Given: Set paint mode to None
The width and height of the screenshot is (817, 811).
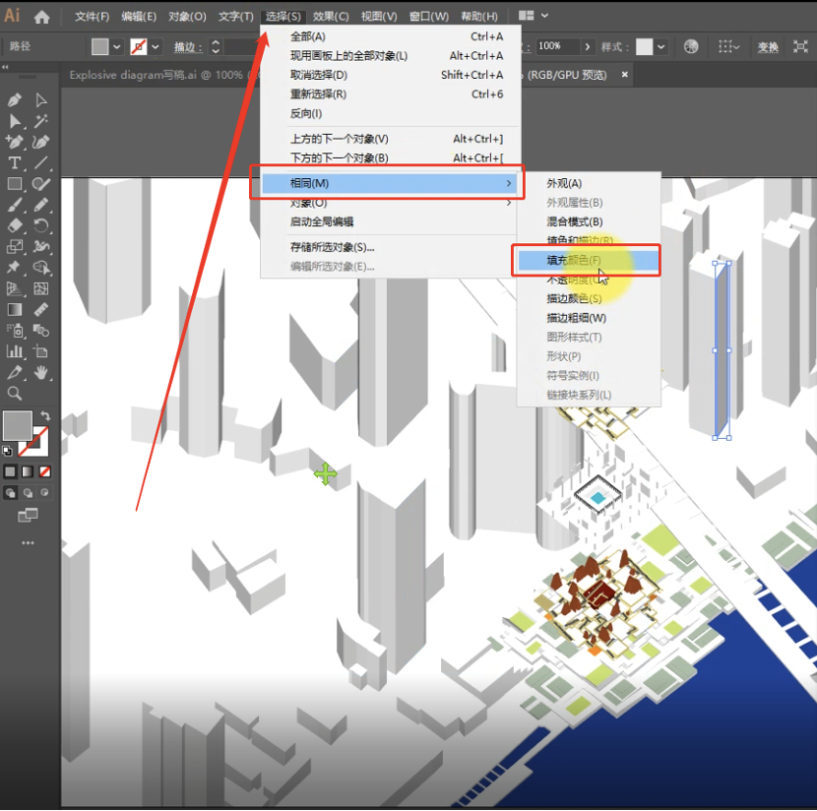Looking at the screenshot, I should click(x=45, y=471).
